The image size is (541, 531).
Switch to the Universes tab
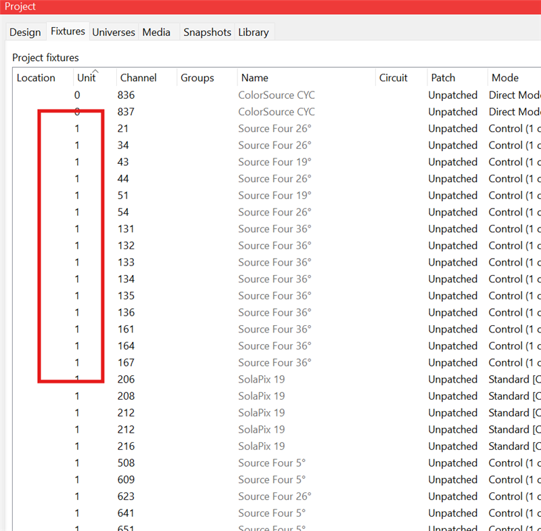click(114, 33)
